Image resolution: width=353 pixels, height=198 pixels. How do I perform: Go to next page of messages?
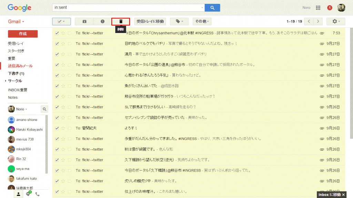coord(318,21)
